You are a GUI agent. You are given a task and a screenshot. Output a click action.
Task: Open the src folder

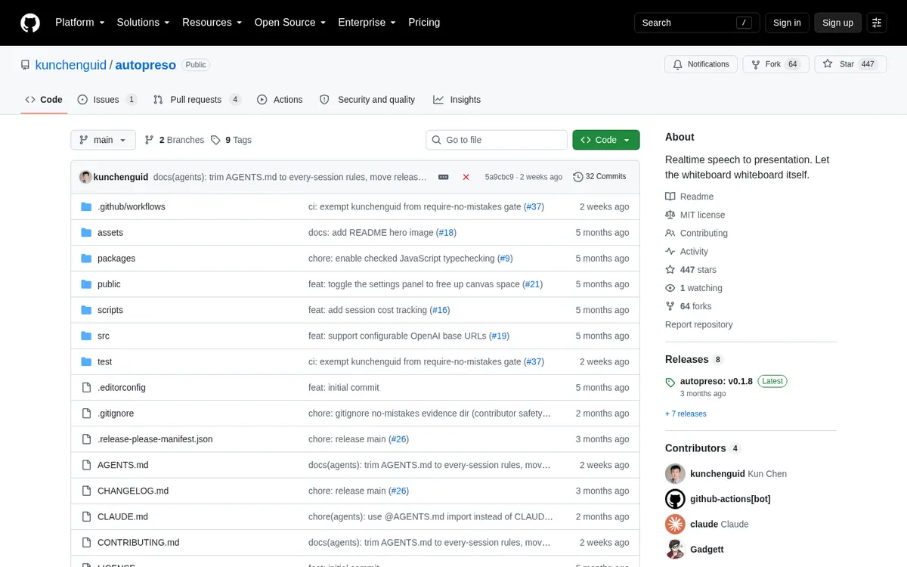104,336
